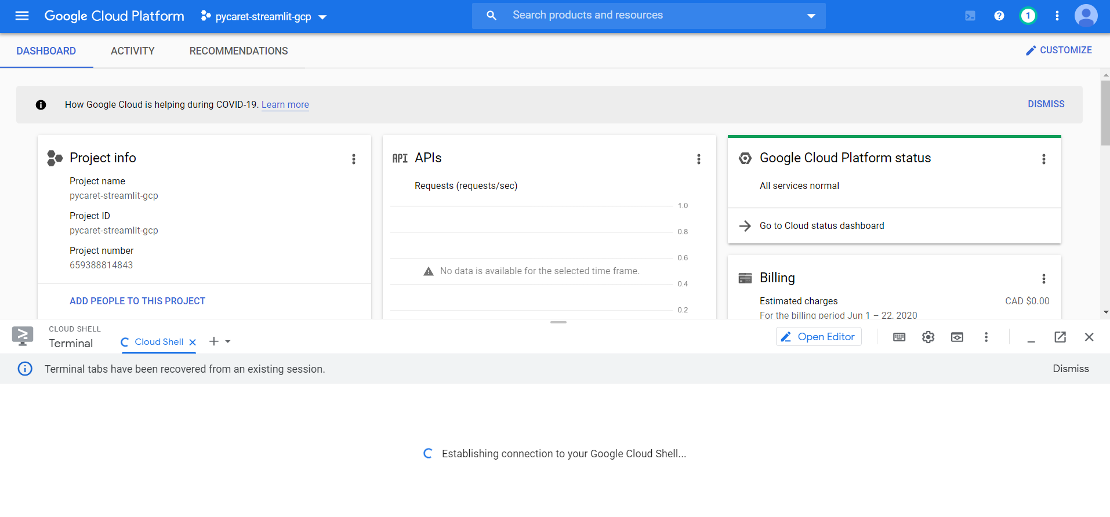The image size is (1110, 517).
Task: Expand the search bar dropdown arrow
Action: (x=811, y=16)
